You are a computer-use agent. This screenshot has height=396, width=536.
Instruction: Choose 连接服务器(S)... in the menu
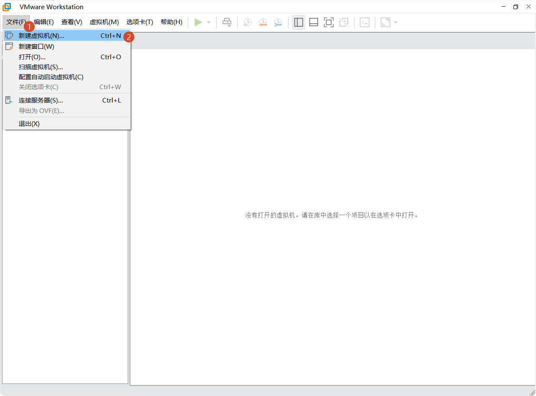(x=67, y=100)
